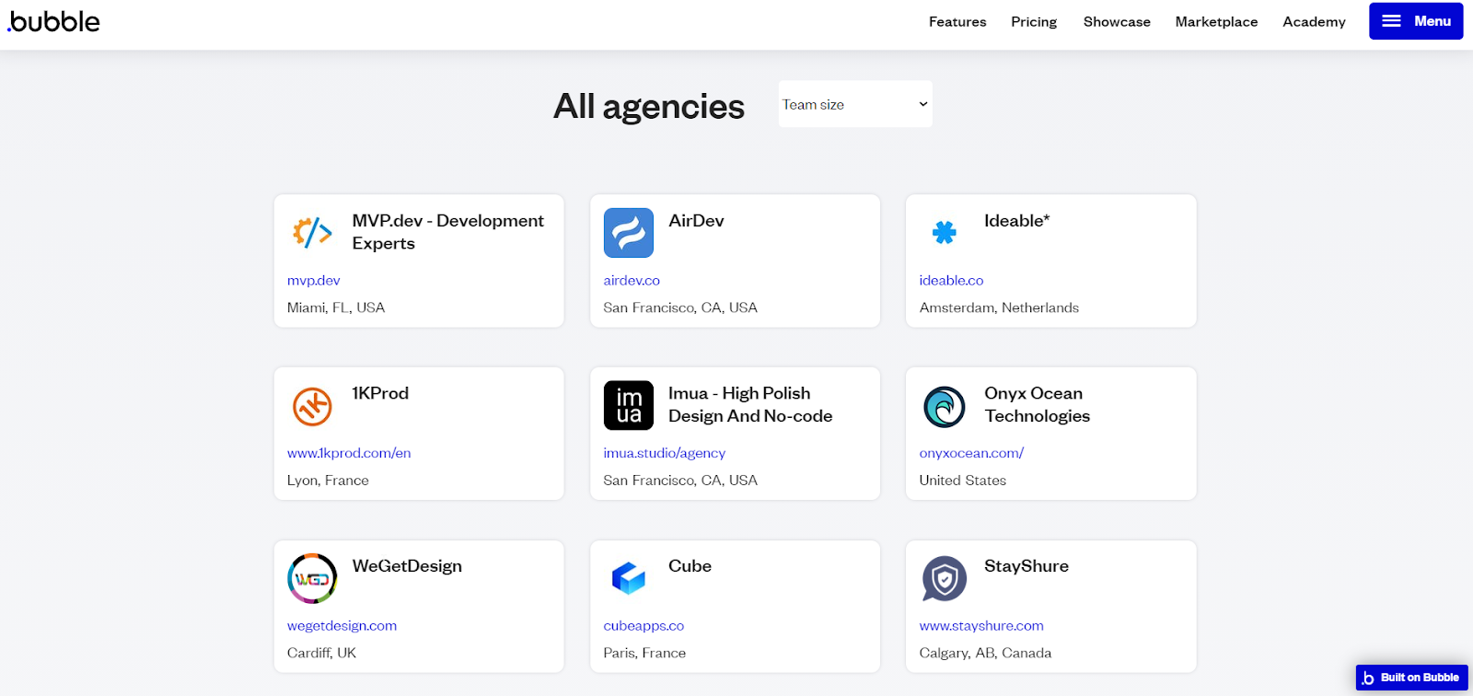The image size is (1473, 696).
Task: Open the cubeapps.co link
Action: click(644, 625)
